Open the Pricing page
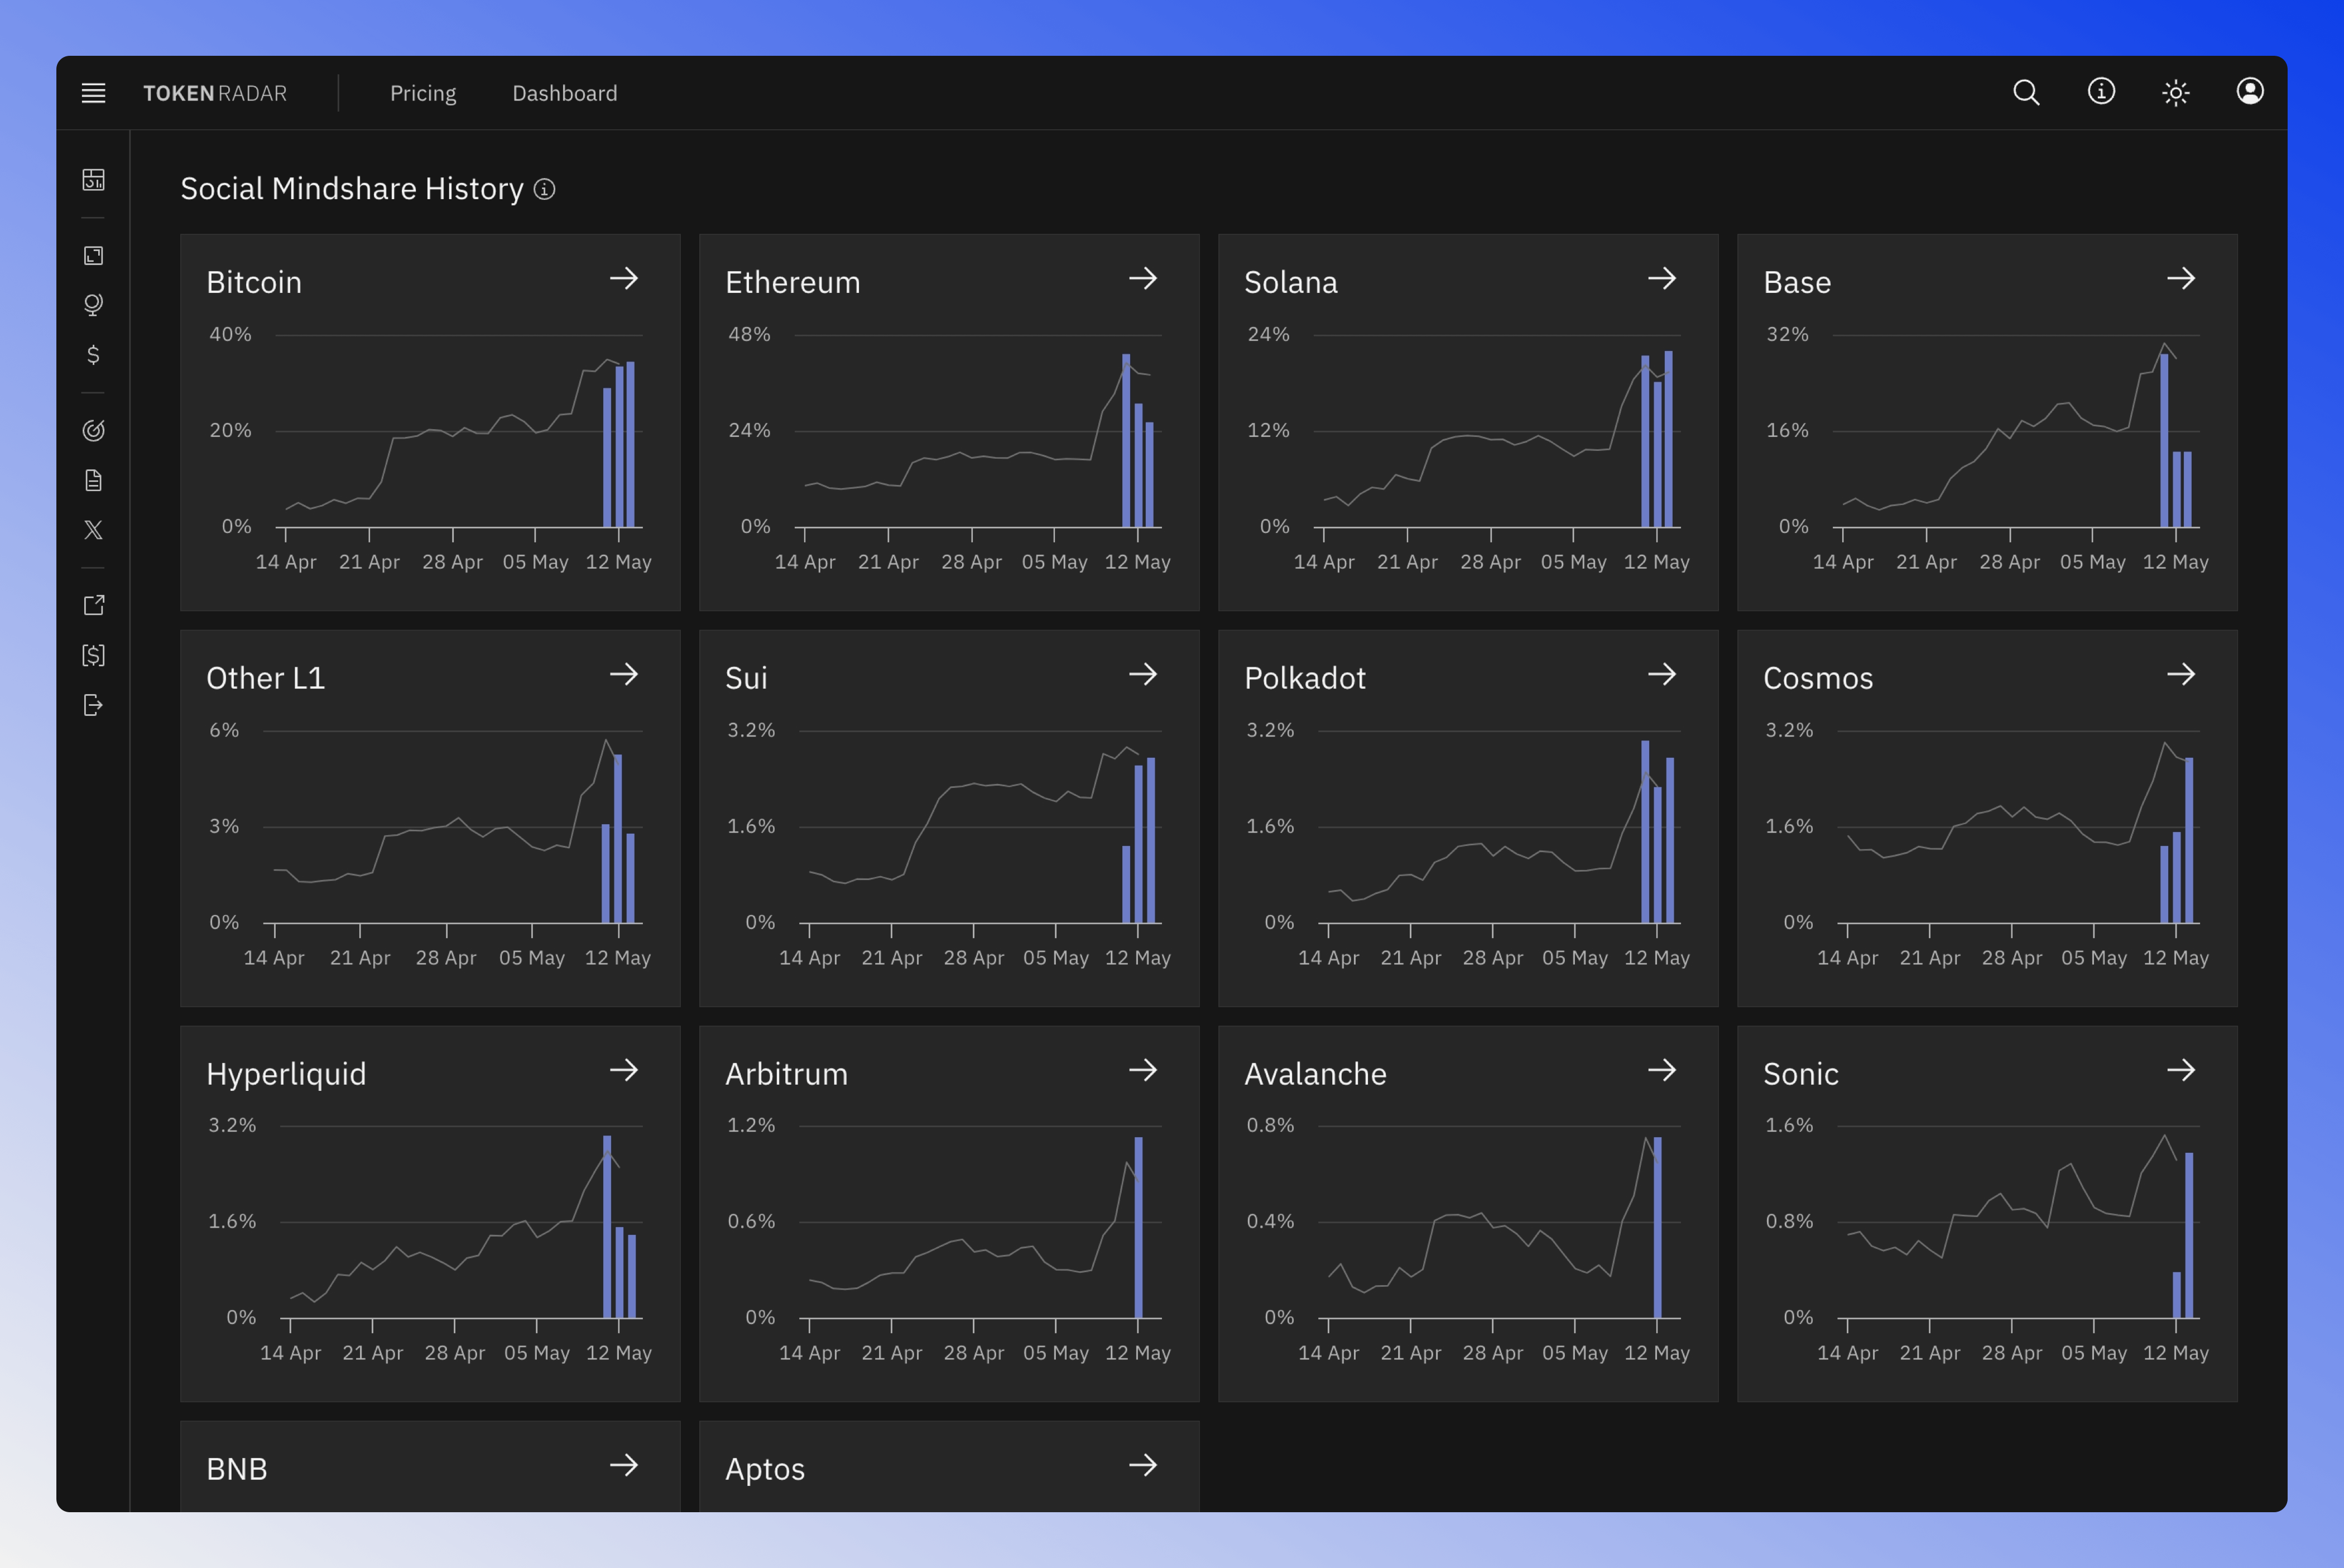The width and height of the screenshot is (2344, 1568). click(x=423, y=93)
